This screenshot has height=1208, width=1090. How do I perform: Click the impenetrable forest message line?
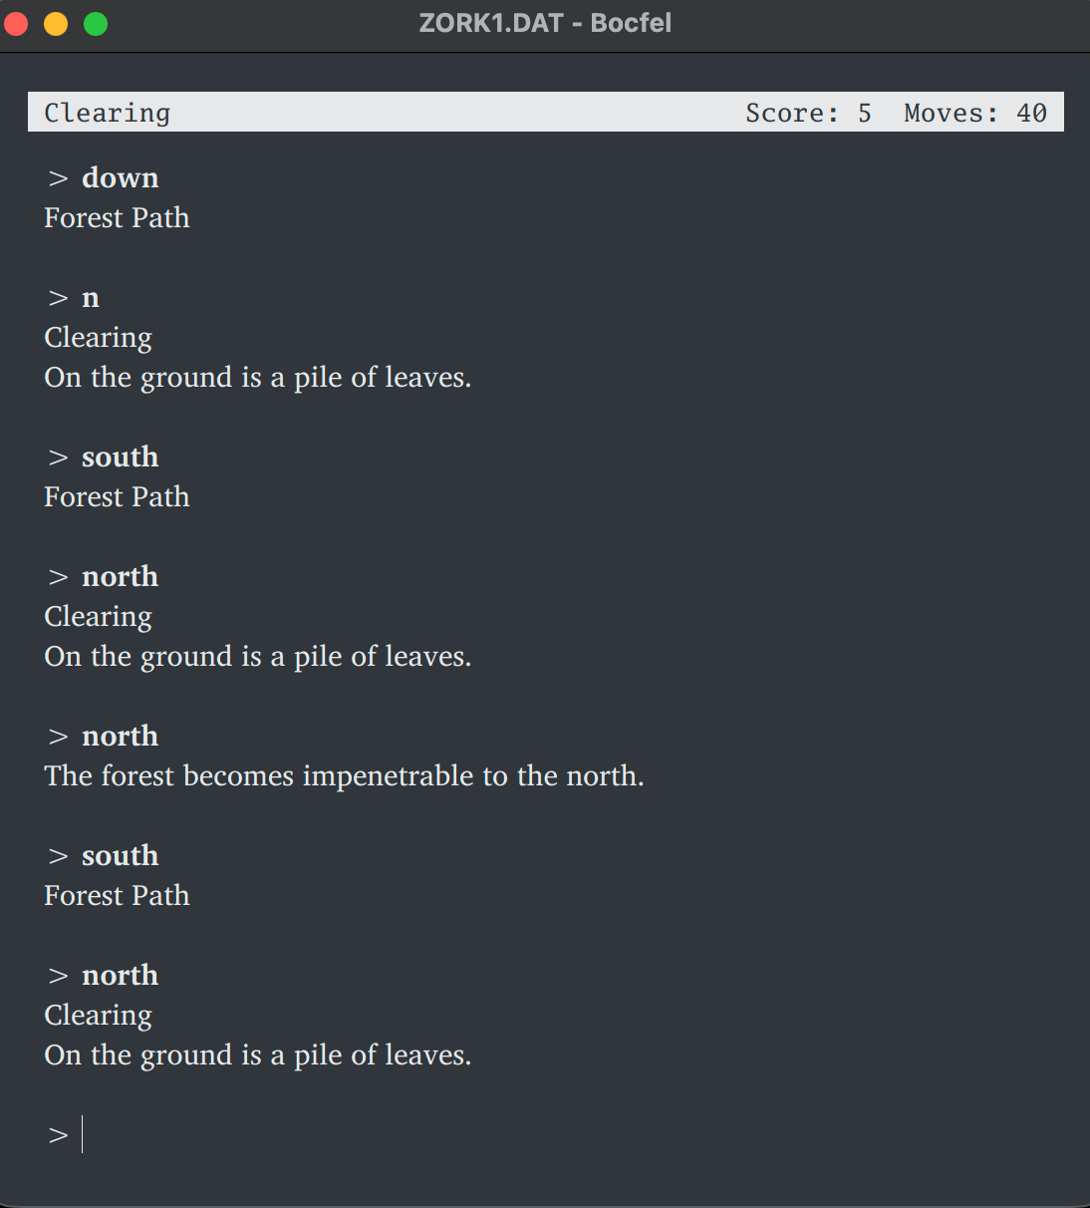(344, 775)
